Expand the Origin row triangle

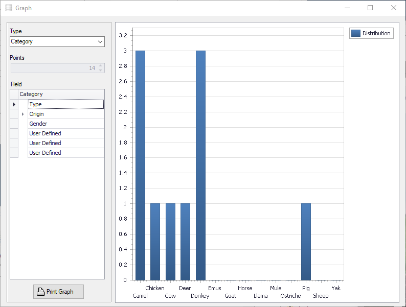pos(23,114)
